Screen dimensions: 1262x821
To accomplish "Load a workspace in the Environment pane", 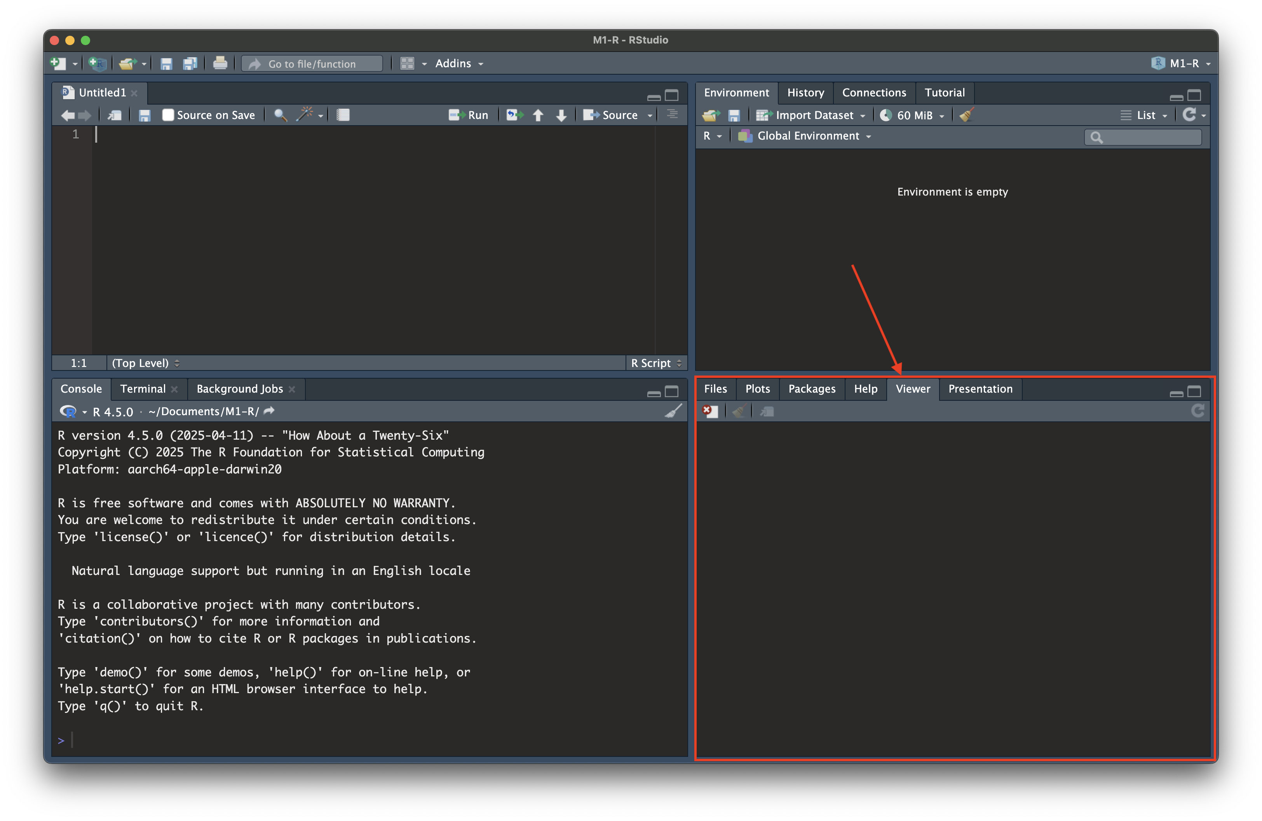I will (x=711, y=115).
